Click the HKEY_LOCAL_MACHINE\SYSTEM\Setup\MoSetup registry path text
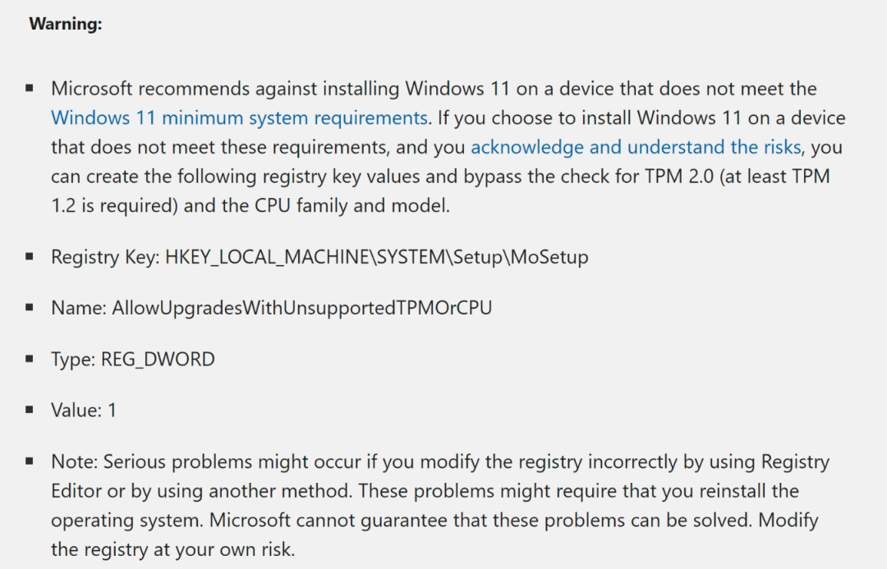Image resolution: width=887 pixels, height=569 pixels. [377, 257]
